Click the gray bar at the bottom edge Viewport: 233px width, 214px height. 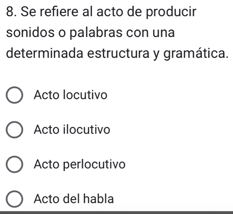(x=116, y=212)
